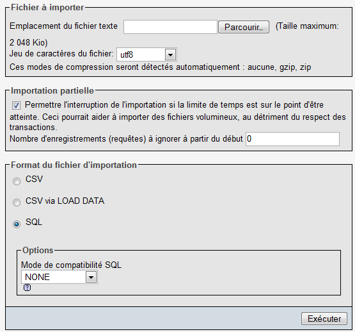Select the CSV via LOAD DATA option

pos(17,202)
